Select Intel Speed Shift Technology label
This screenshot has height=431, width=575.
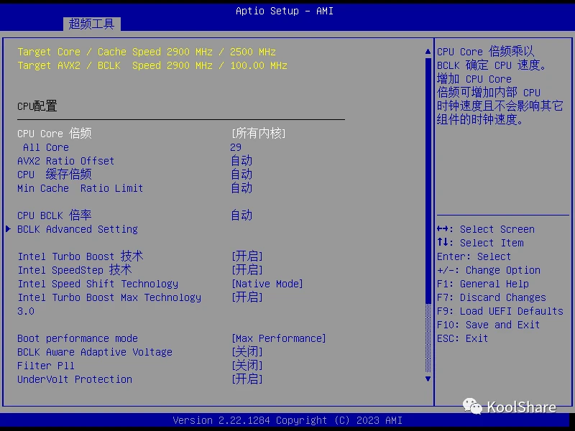click(x=98, y=284)
